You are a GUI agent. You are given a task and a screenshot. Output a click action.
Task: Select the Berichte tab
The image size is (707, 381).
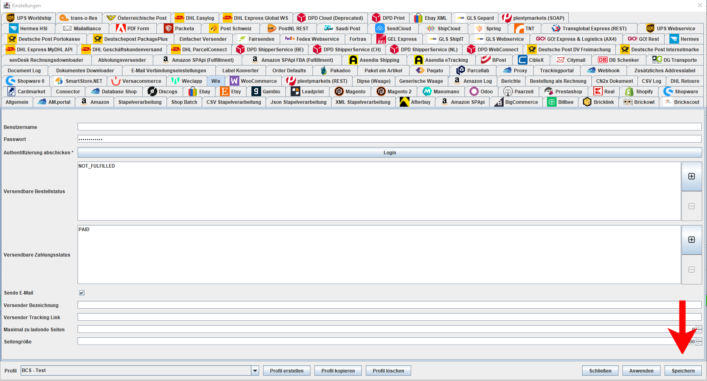(511, 81)
